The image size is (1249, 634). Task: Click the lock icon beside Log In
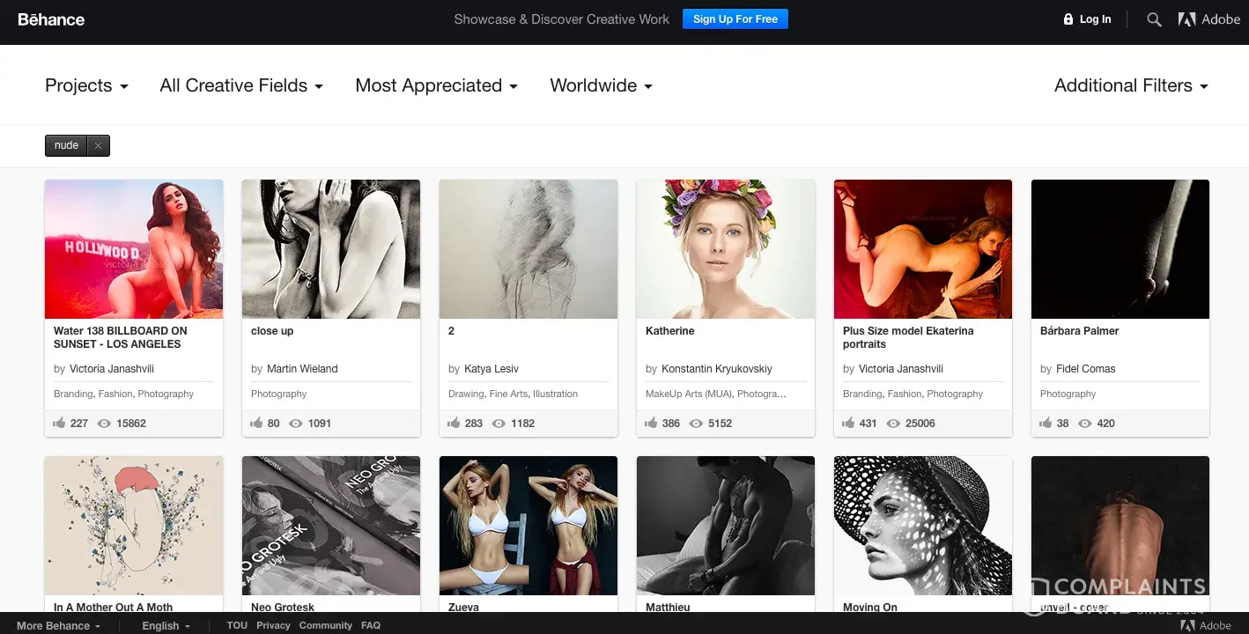pos(1068,19)
